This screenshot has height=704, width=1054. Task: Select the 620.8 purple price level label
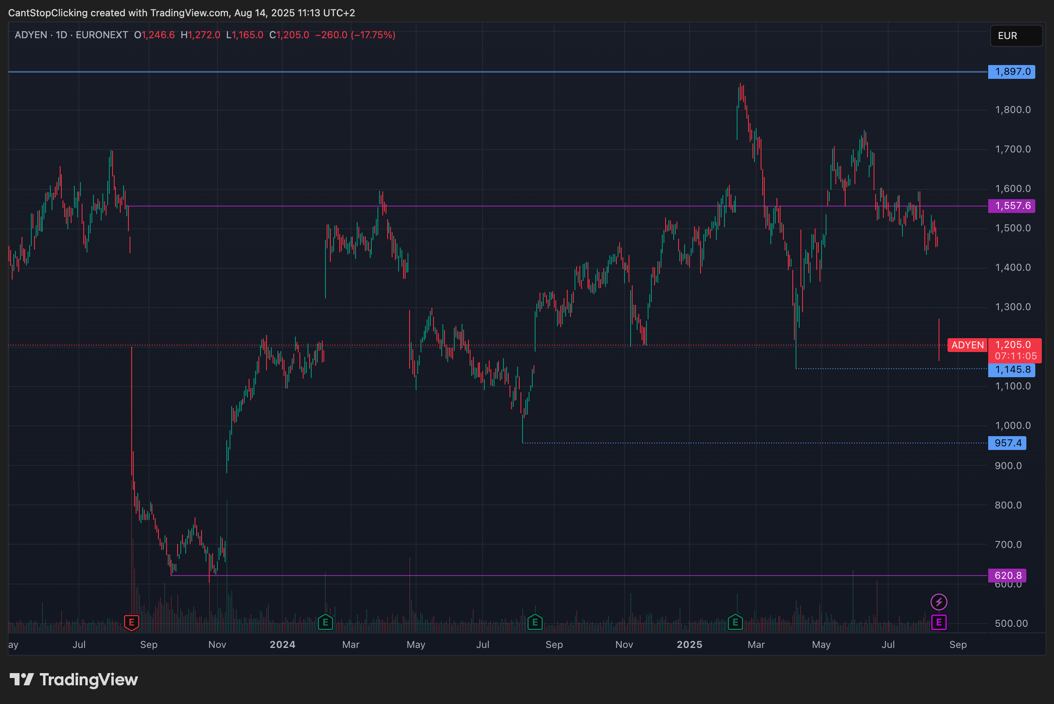click(1007, 576)
